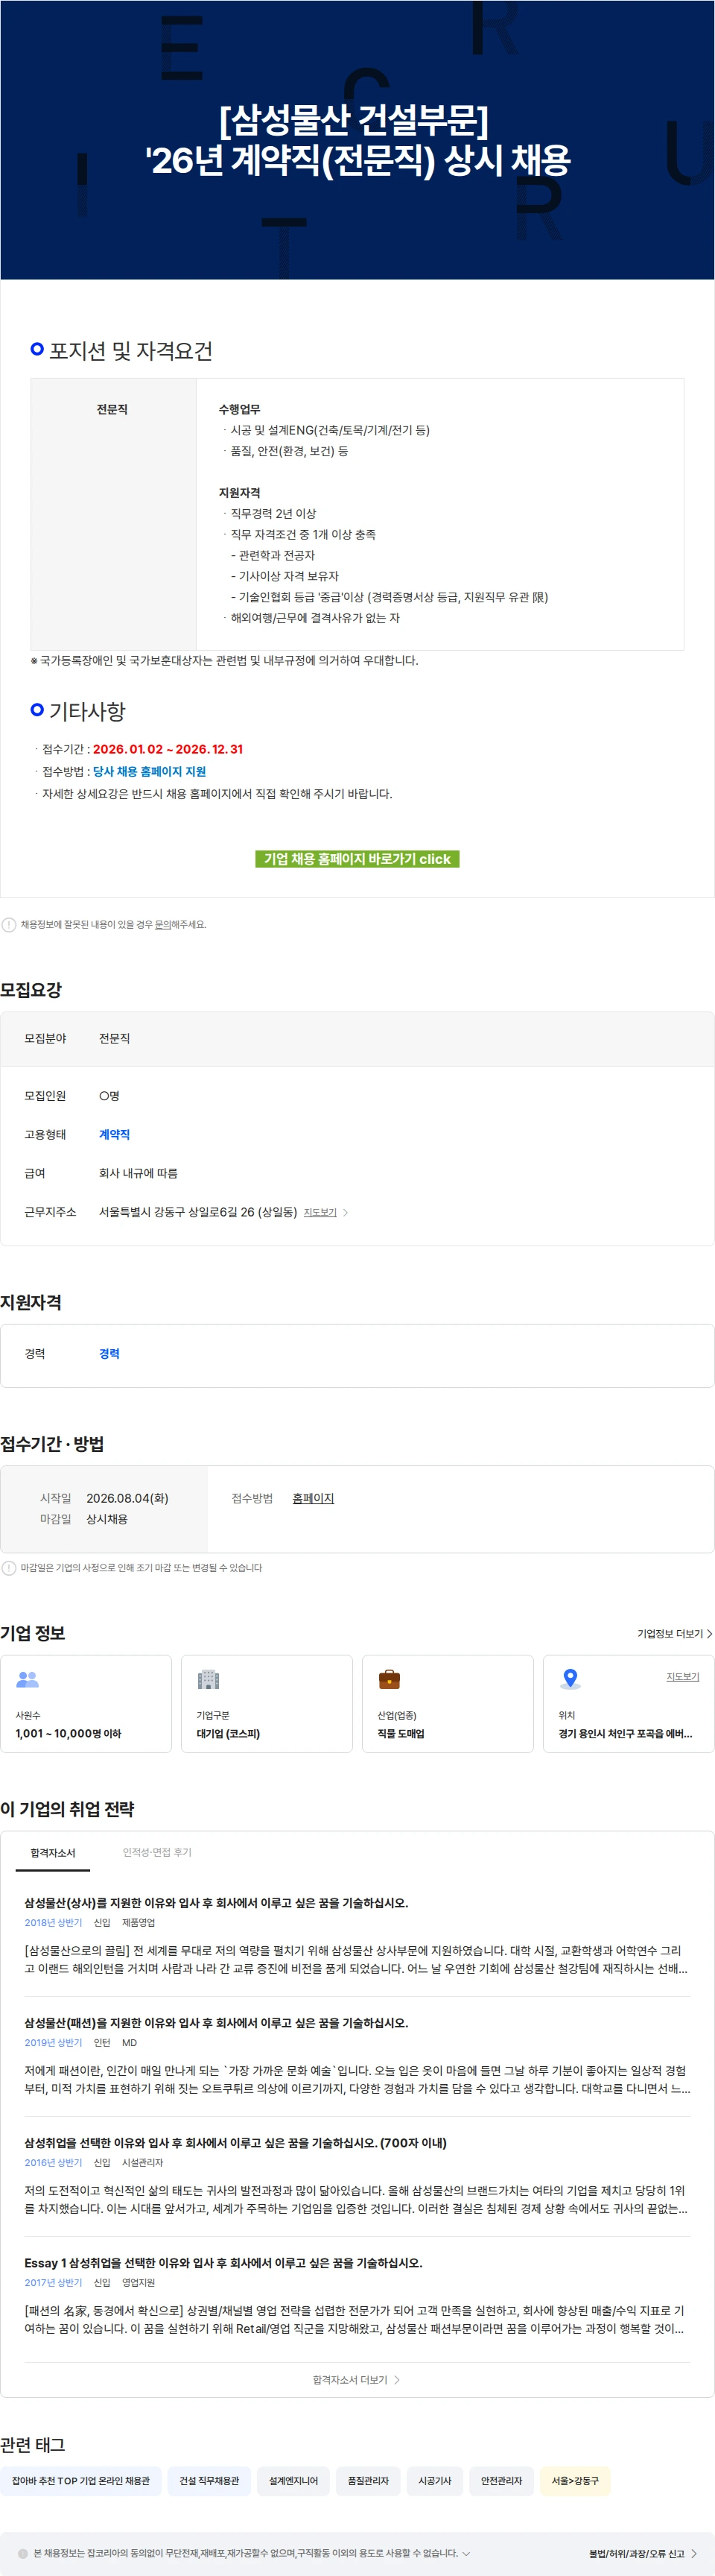Click the 대기업 (코스피) value

tap(228, 1733)
